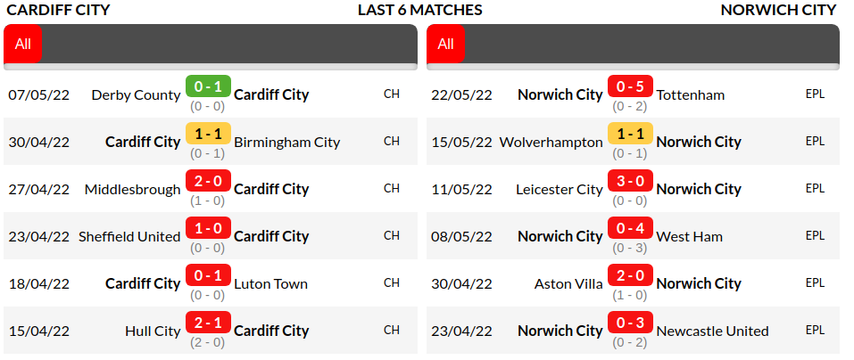Open the Derby County team link
Viewport: 854px width, 360px height.
pyautogui.click(x=136, y=94)
